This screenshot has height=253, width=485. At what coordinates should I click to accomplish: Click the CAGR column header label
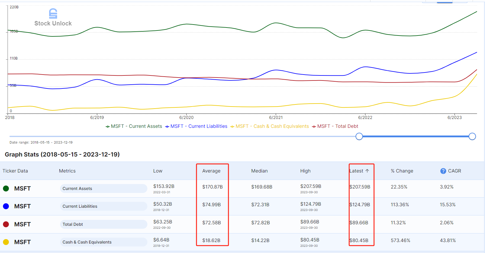(455, 171)
